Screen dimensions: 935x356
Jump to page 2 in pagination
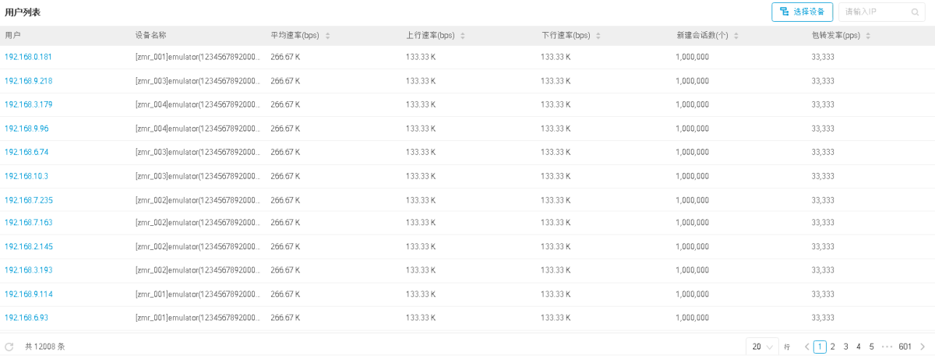(832, 347)
